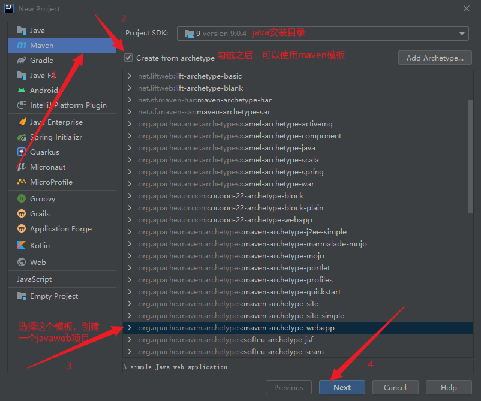Image resolution: width=481 pixels, height=401 pixels.
Task: Expand softeu-archetype-seam node
Action: pos(130,352)
